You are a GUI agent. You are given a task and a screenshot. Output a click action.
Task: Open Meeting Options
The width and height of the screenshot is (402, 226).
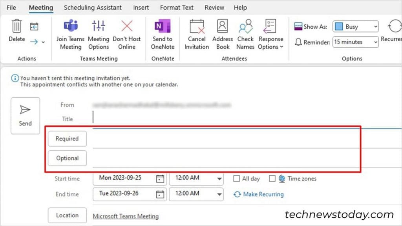point(98,33)
